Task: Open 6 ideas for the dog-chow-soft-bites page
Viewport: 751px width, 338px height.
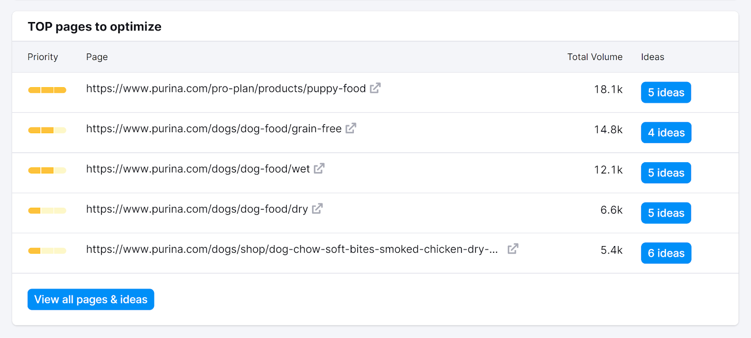Action: 666,253
